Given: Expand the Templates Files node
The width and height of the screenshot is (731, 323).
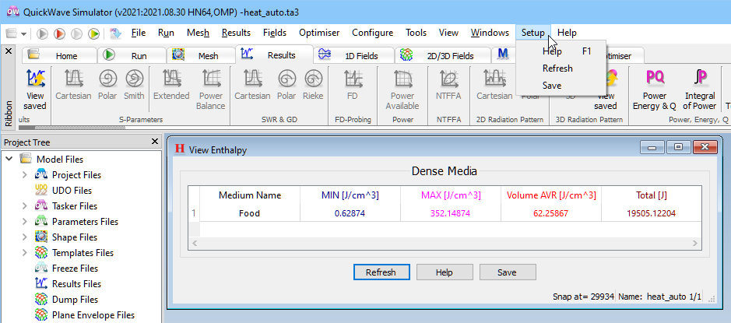Looking at the screenshot, I should tap(25, 253).
